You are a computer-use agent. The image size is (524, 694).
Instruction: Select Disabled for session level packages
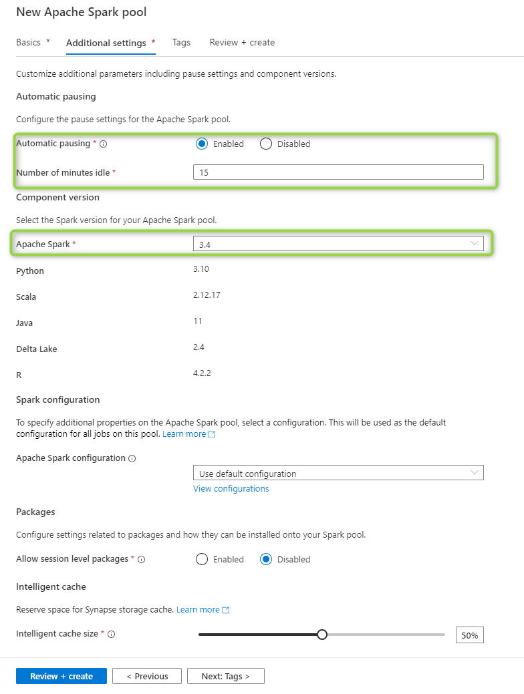click(x=266, y=560)
